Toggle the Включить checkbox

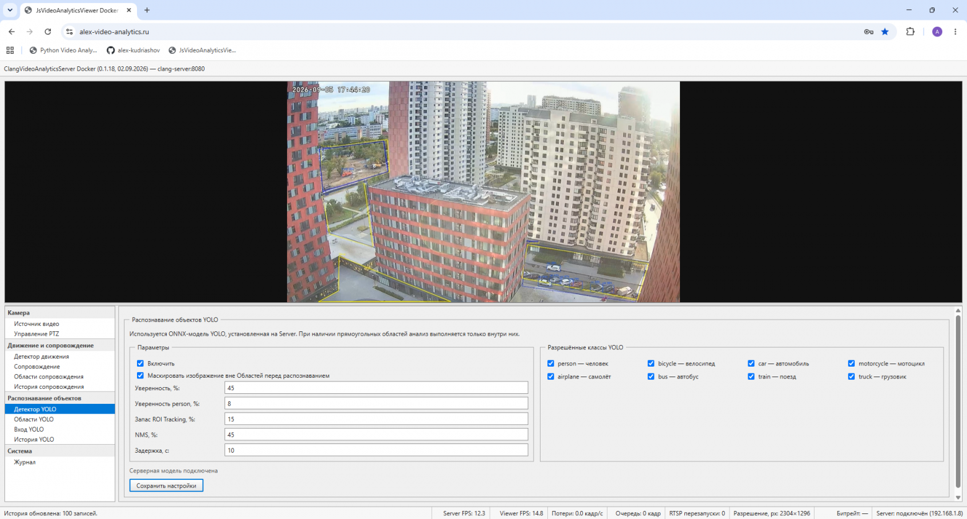click(x=140, y=364)
